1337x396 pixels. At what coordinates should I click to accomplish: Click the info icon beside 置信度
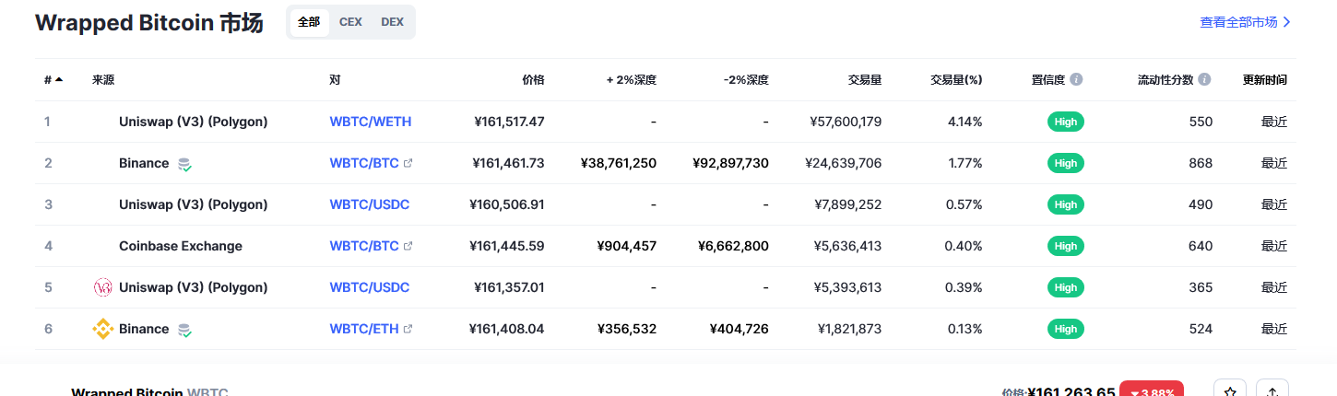coord(1076,80)
